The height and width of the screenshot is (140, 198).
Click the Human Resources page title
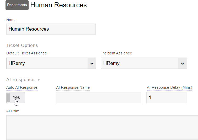(58, 5)
